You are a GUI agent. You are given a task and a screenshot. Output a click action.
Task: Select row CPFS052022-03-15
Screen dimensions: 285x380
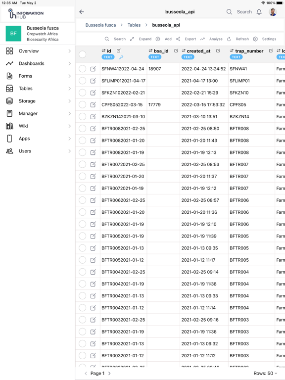click(x=83, y=105)
